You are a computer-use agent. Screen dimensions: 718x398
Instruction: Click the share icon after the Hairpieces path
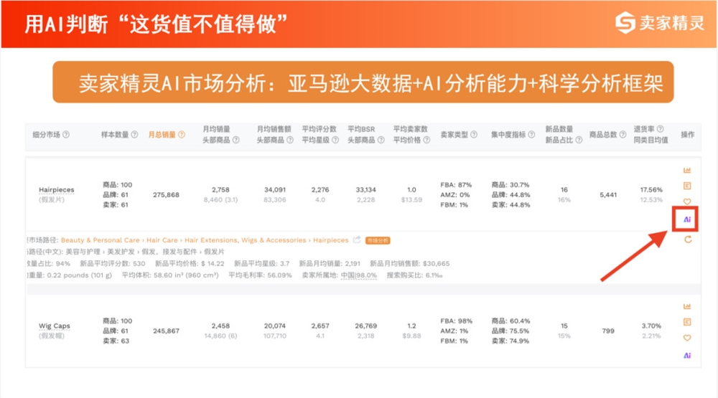point(357,240)
